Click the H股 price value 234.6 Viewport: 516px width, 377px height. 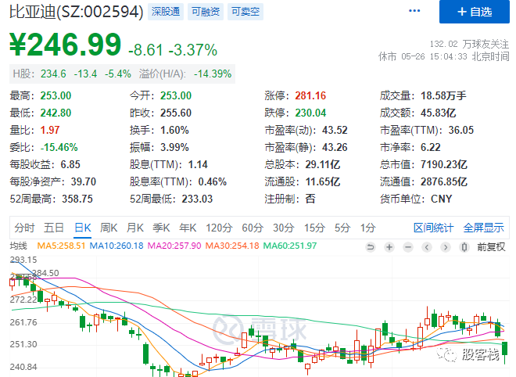tap(53, 74)
